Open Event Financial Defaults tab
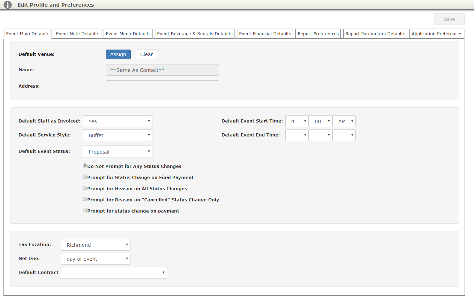474x297 pixels. pos(265,34)
